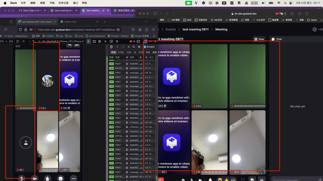323x181 pixels.
Task: Open request blocking icon in network panel
Action: (x=139, y=47)
